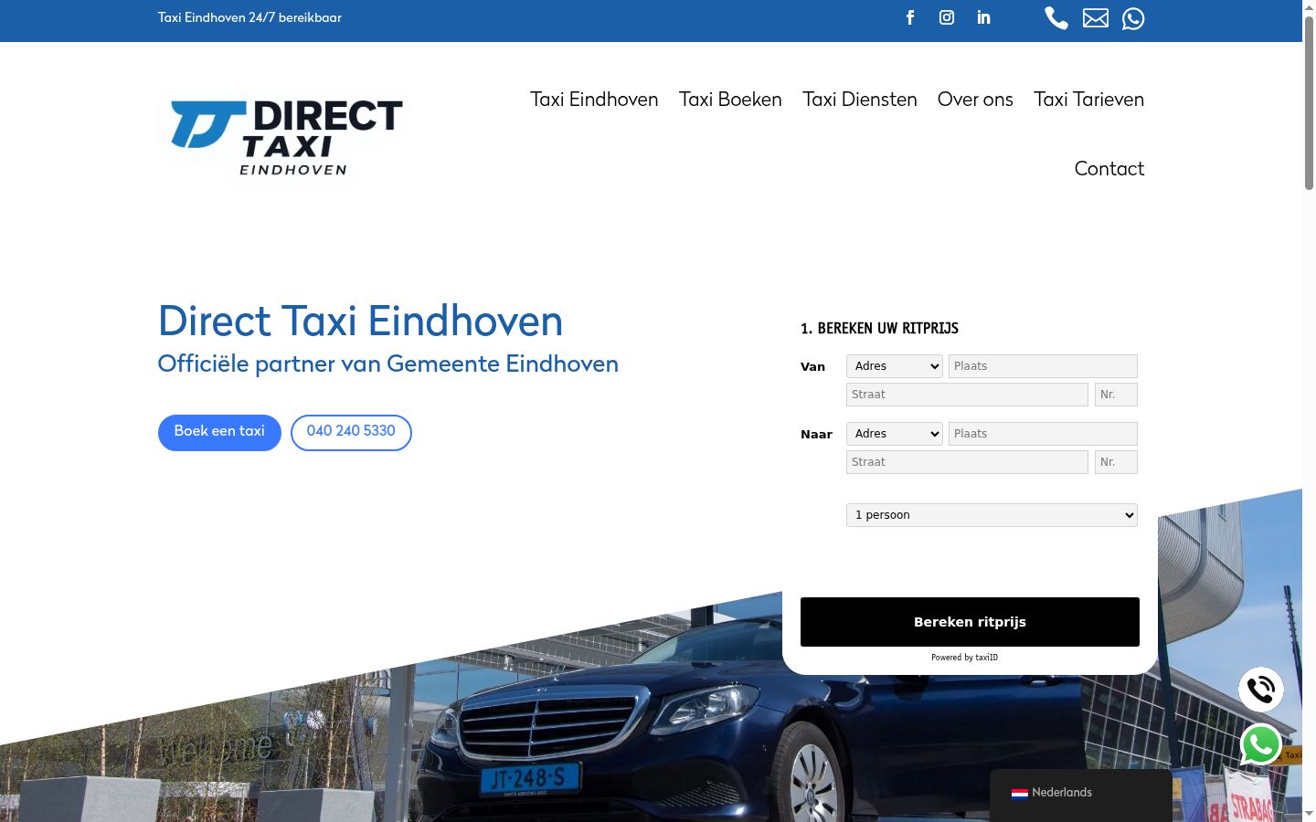
Task: Click the Bereken ritprijs button
Action: pos(970,622)
